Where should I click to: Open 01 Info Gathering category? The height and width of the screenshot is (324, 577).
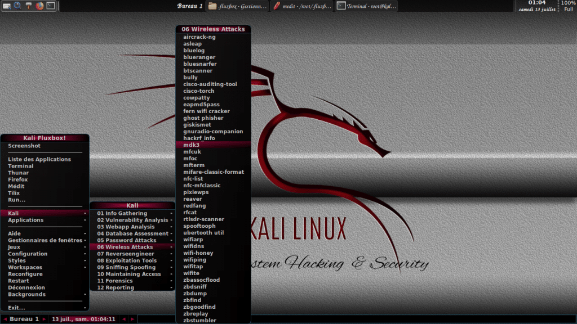[132, 213]
